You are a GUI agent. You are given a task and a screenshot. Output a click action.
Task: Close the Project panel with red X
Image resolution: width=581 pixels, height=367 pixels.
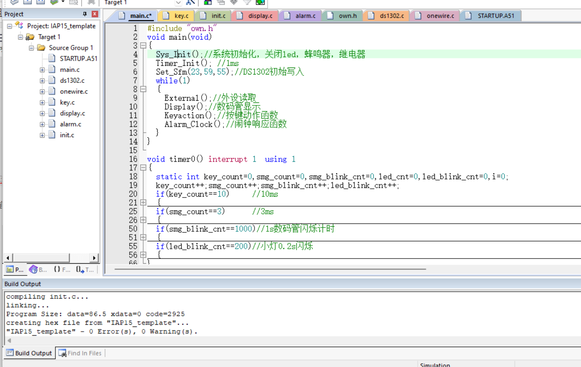[x=94, y=14]
